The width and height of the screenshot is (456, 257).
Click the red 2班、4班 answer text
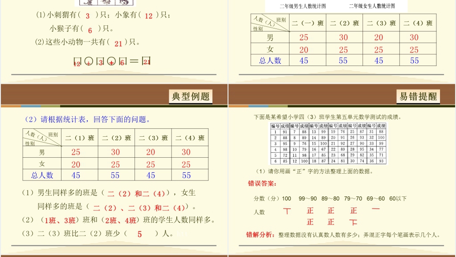(x=121, y=220)
